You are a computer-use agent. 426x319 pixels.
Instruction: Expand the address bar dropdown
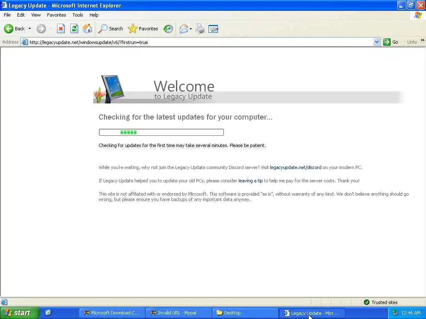pos(376,42)
